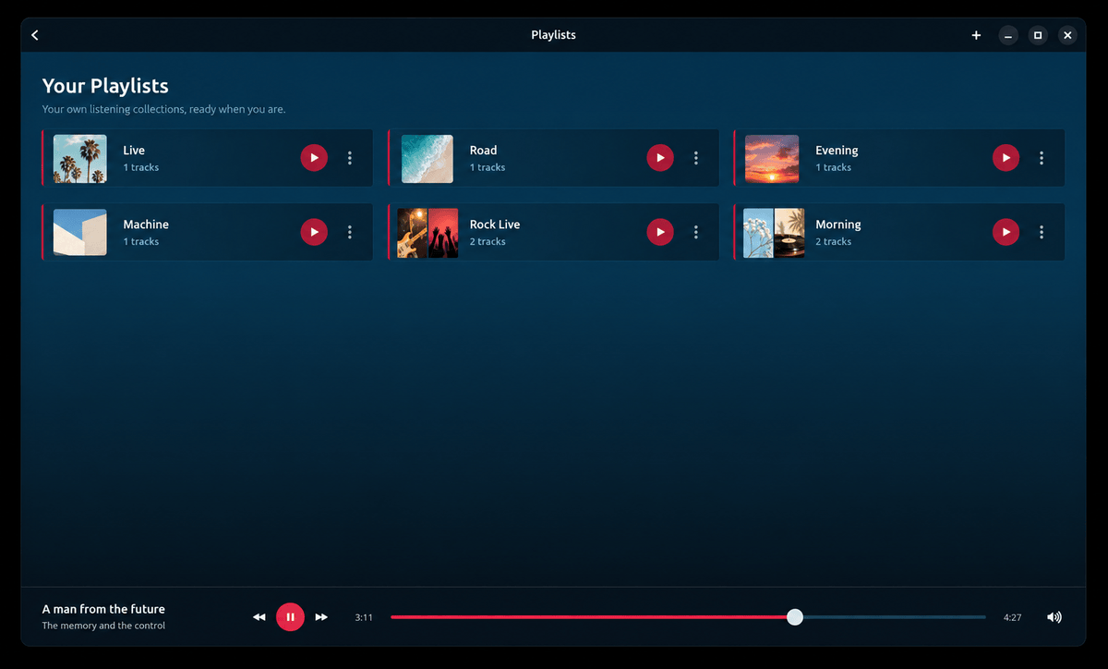1108x669 pixels.
Task: Open the Evening playlist sunset cover
Action: (x=772, y=159)
